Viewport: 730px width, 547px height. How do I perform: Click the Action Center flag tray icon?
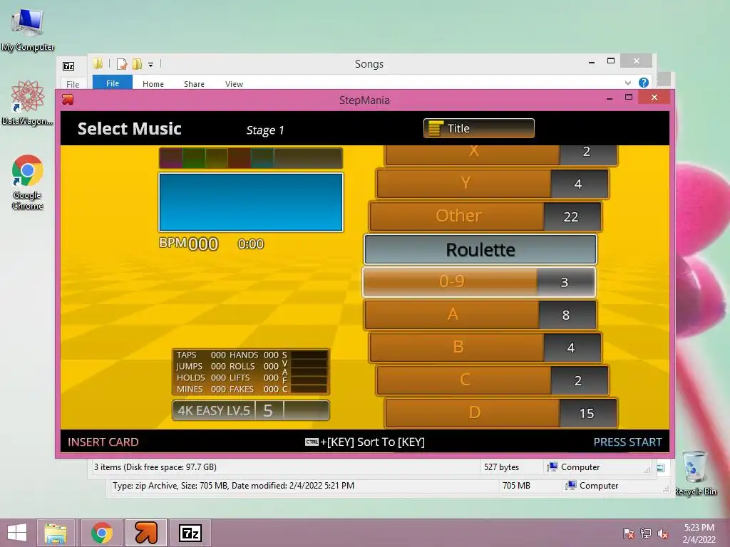[628, 533]
